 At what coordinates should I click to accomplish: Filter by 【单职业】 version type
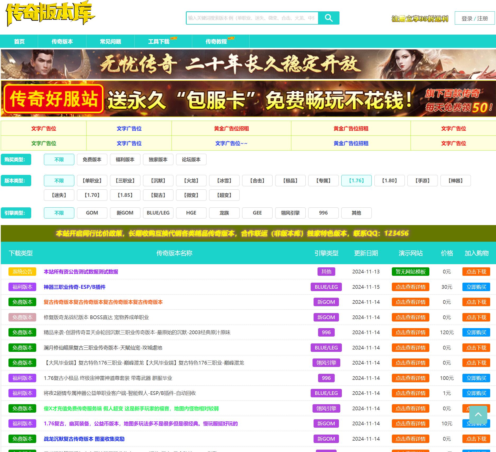[92, 181]
